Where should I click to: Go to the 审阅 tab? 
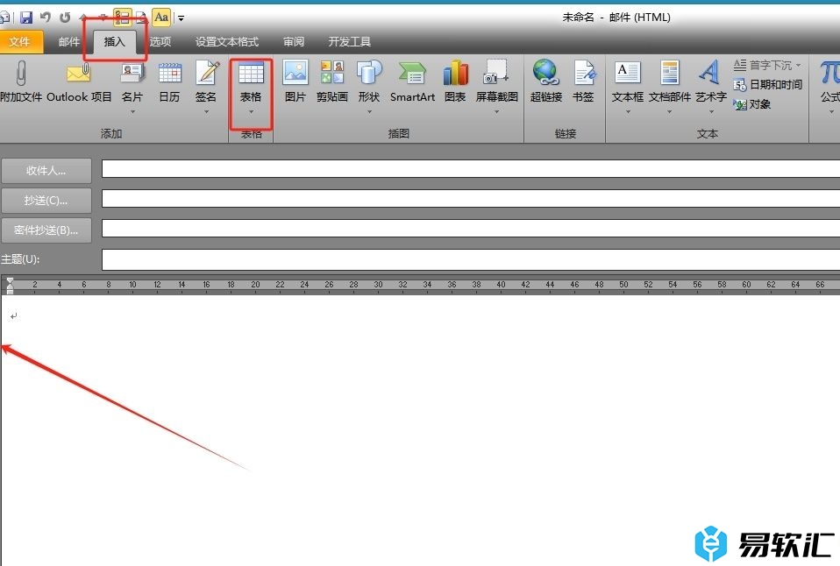pyautogui.click(x=294, y=42)
